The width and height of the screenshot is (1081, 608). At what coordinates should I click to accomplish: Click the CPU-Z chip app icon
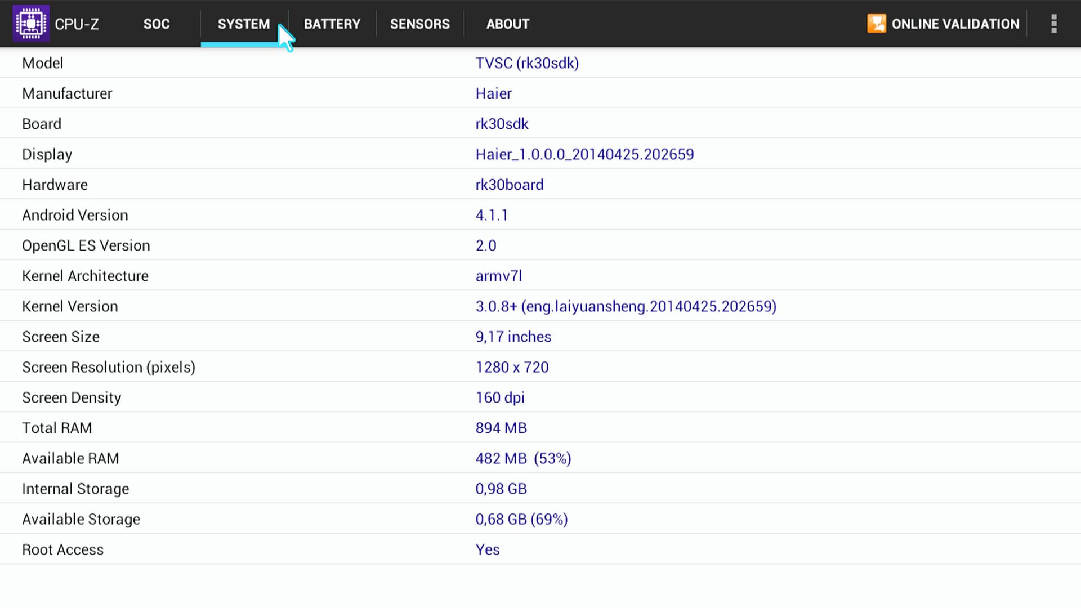click(30, 24)
